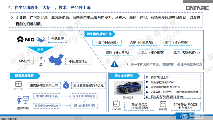The height and width of the screenshot is (120, 213).
Task: Click the 蔚来国内基地布局 banner
Action: (x=100, y=34)
